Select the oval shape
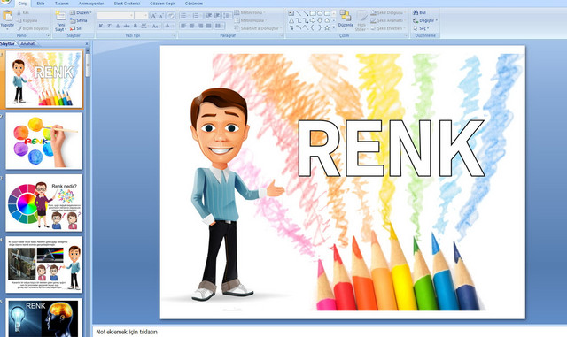 point(320,13)
